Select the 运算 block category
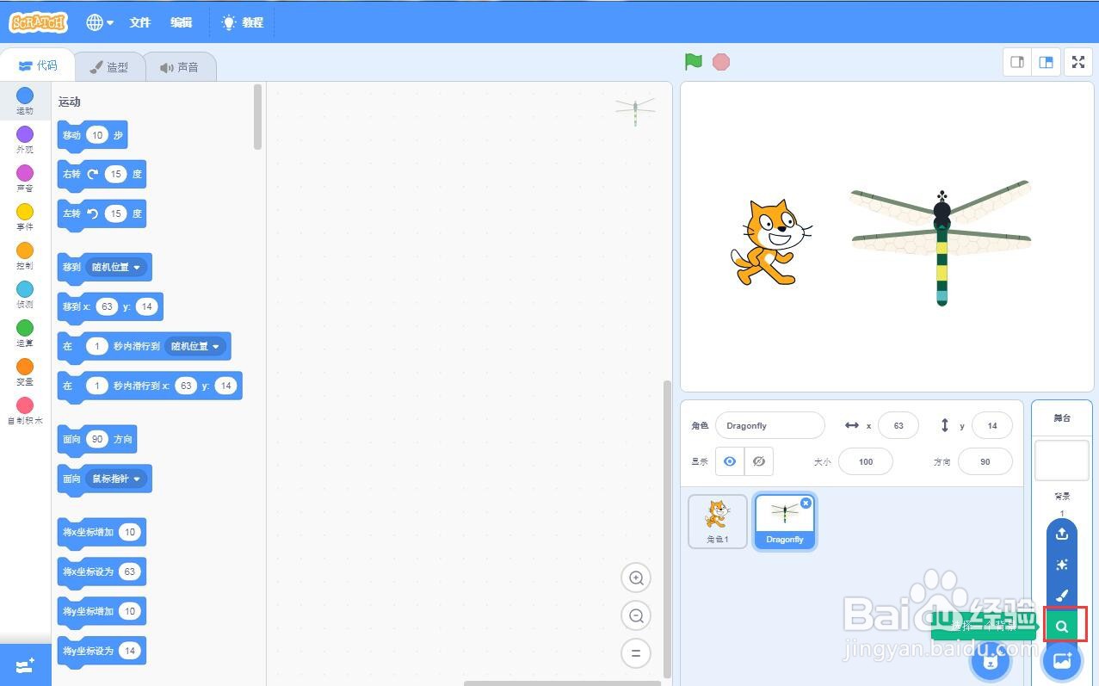Image resolution: width=1099 pixels, height=686 pixels. (25, 333)
